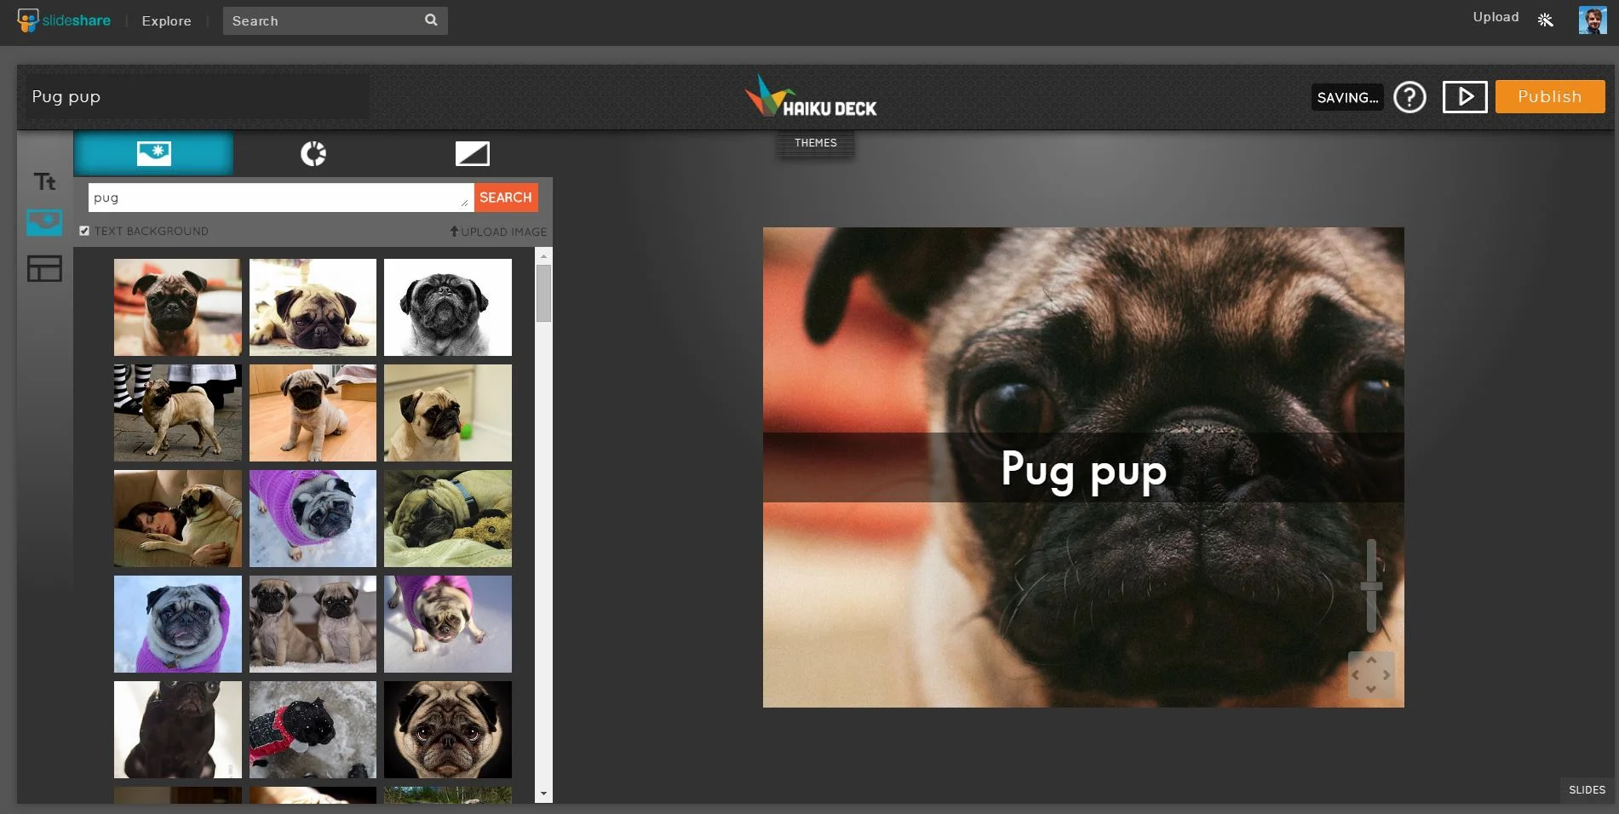Select the Text editing tool icon in the sidebar
1619x814 pixels.
(x=44, y=181)
